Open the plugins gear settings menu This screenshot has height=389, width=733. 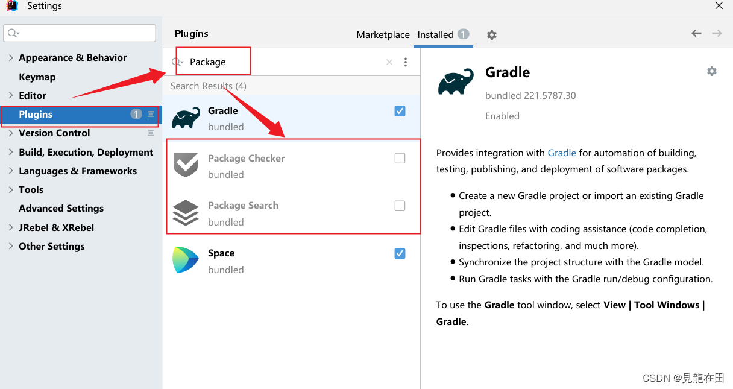click(492, 35)
